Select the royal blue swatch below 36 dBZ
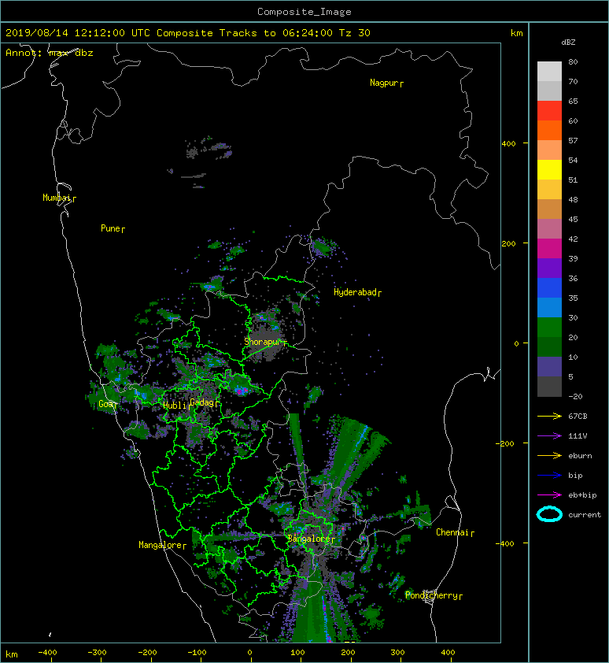Image resolution: width=609 pixels, height=663 pixels. (x=549, y=288)
